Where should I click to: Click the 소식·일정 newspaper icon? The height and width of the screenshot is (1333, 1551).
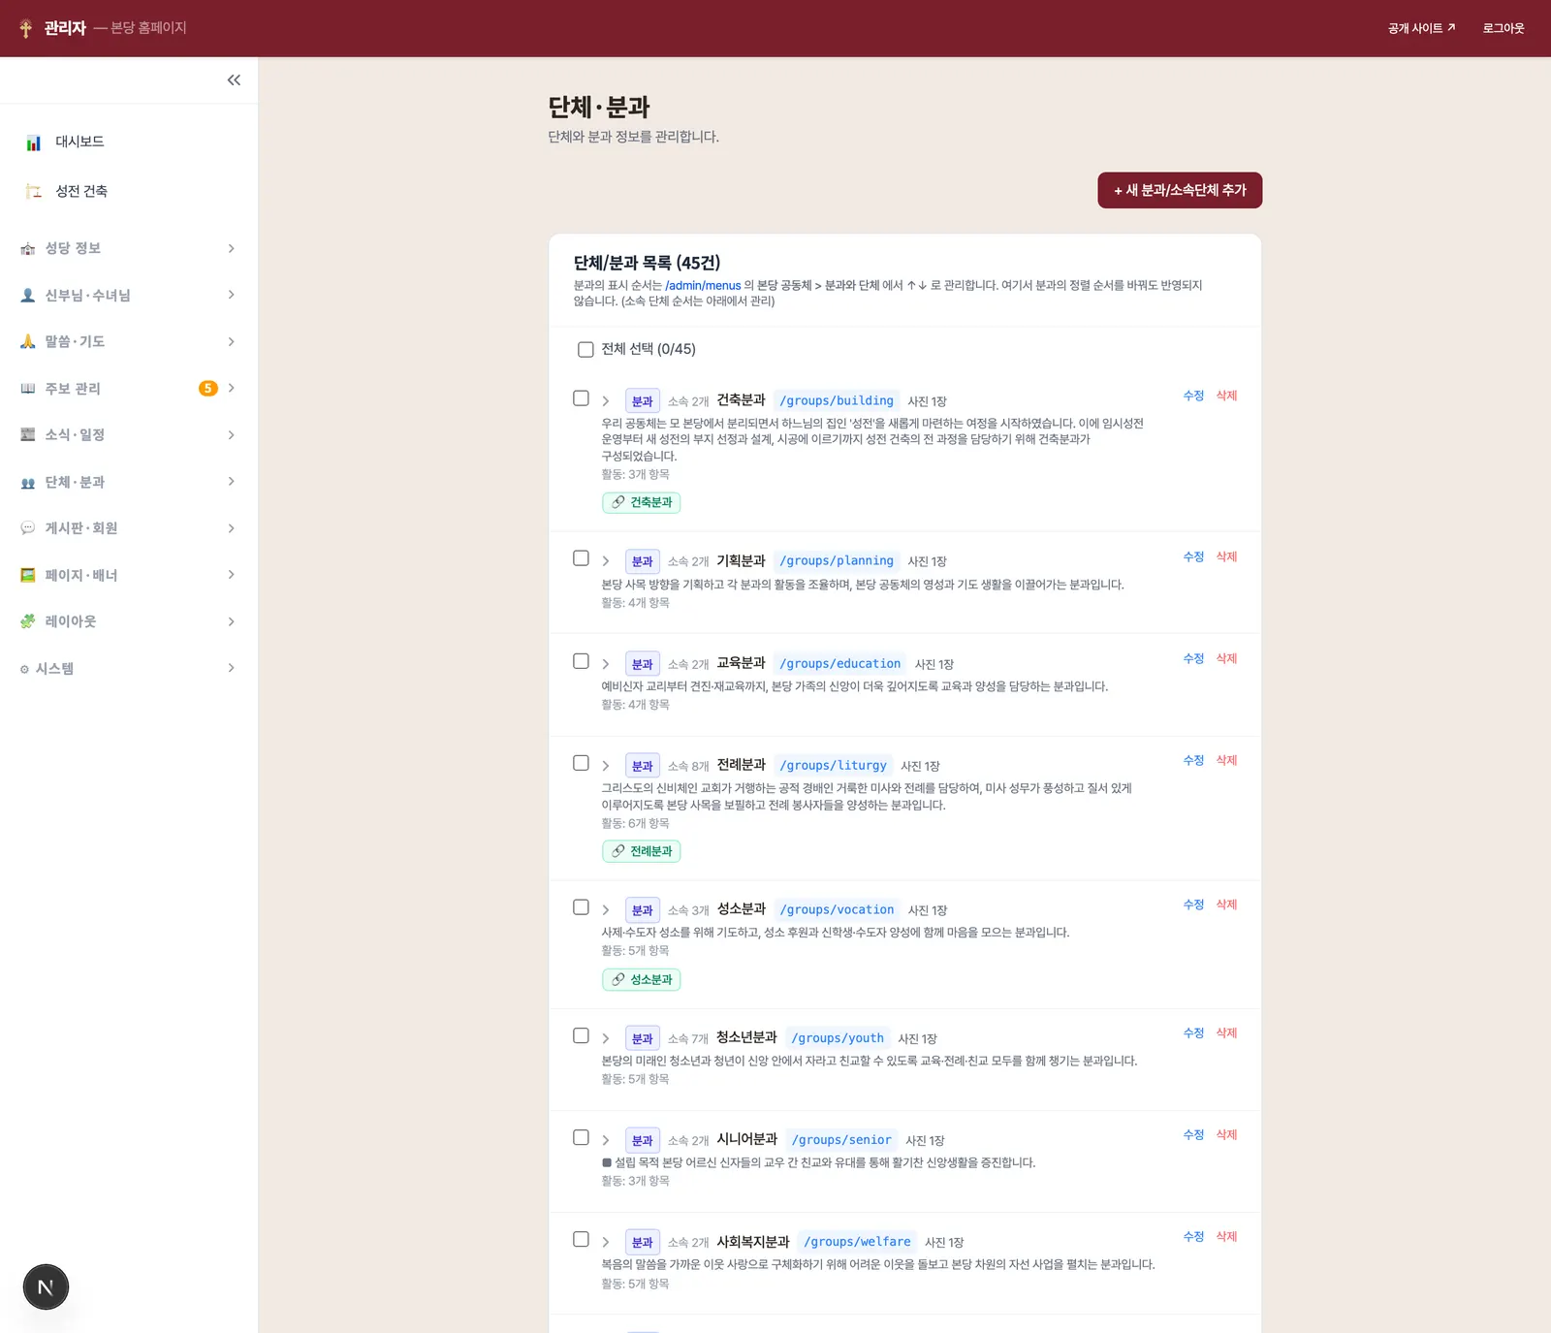point(28,435)
